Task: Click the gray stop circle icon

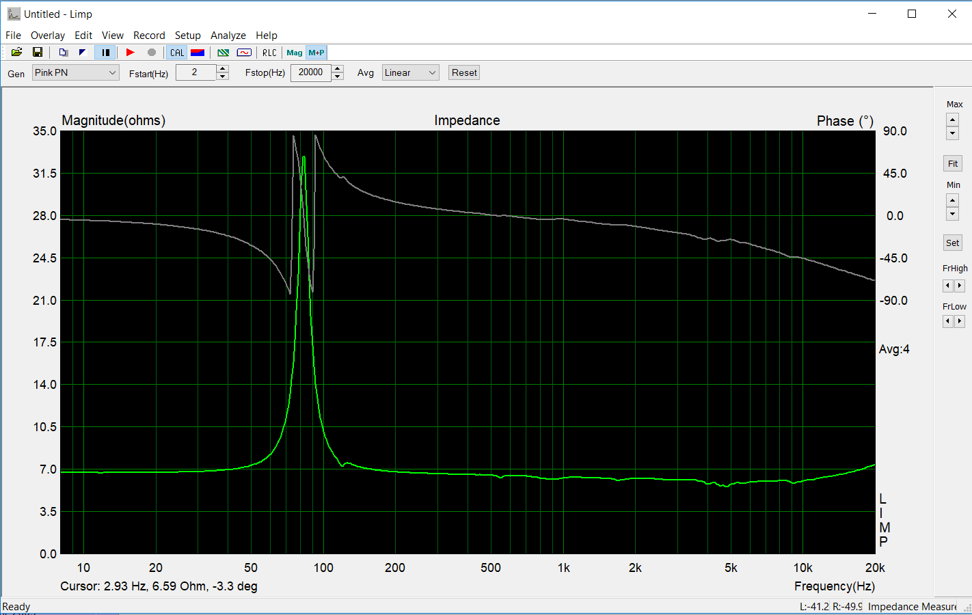Action: (152, 53)
